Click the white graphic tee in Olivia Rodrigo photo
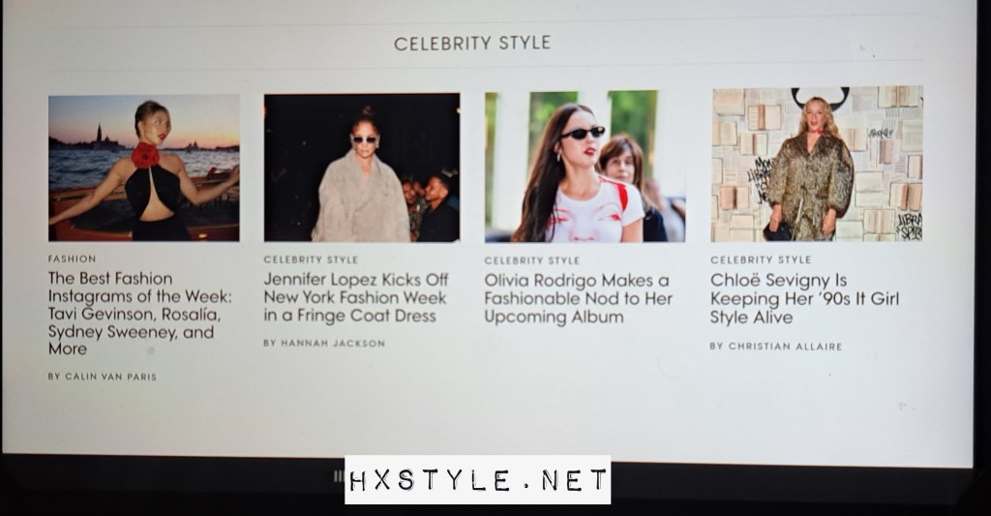991x516 pixels. click(x=594, y=212)
